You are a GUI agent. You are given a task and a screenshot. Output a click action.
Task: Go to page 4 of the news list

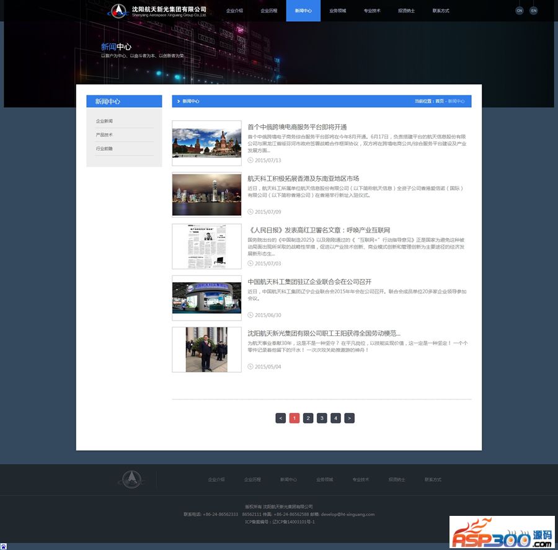[335, 418]
